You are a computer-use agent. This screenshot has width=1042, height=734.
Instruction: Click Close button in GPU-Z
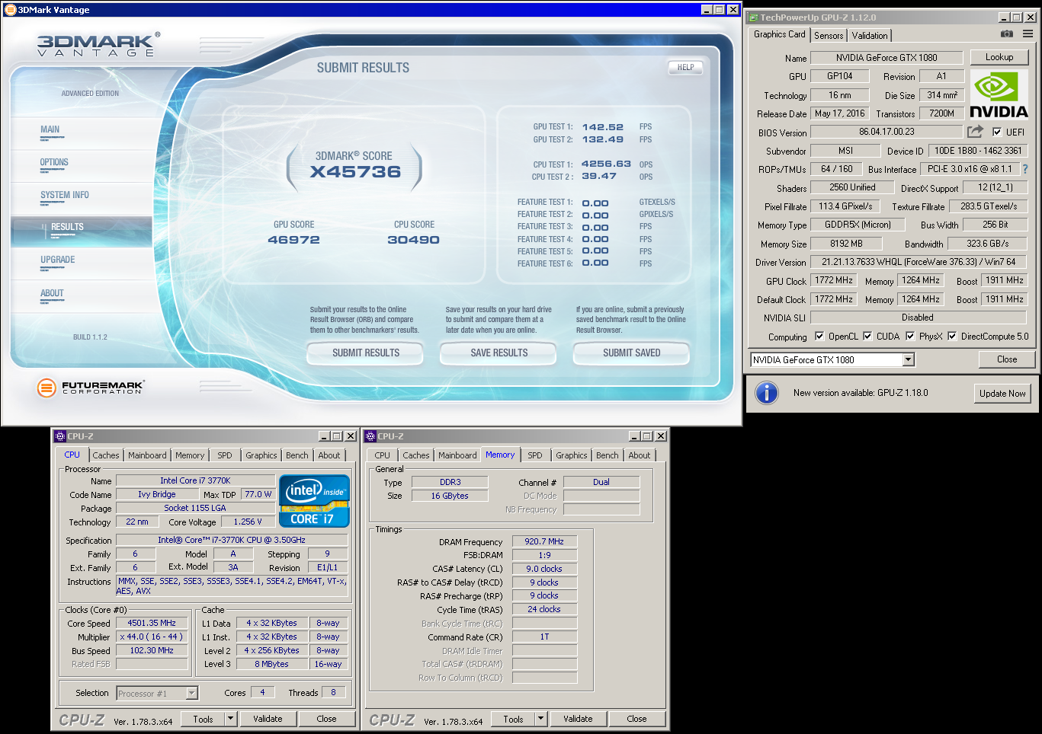[x=1007, y=359]
